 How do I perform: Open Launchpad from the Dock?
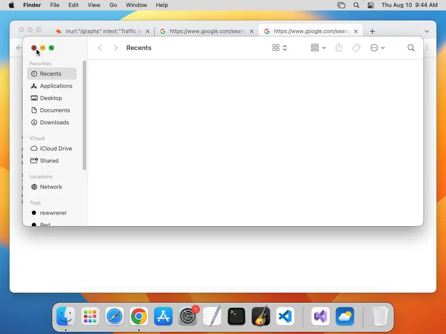click(90, 316)
